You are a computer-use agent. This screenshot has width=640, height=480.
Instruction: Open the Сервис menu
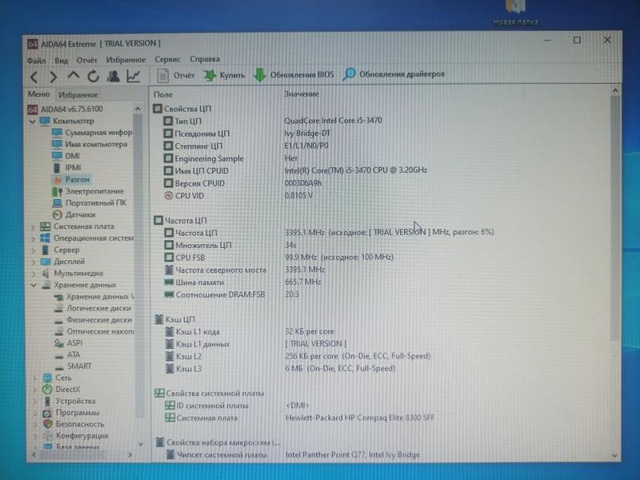click(167, 59)
